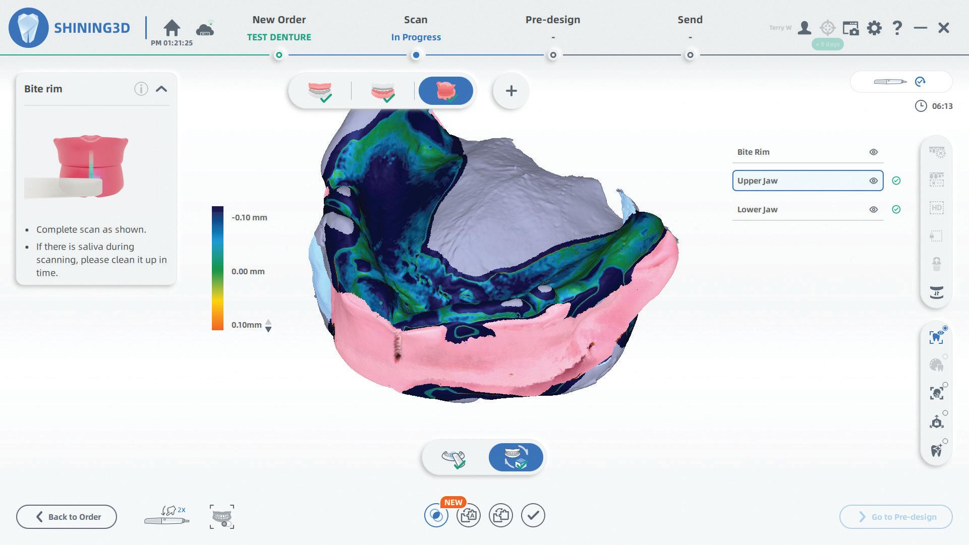The image size is (969, 545).
Task: Toggle Bite Rim visibility eye
Action: pos(873,152)
